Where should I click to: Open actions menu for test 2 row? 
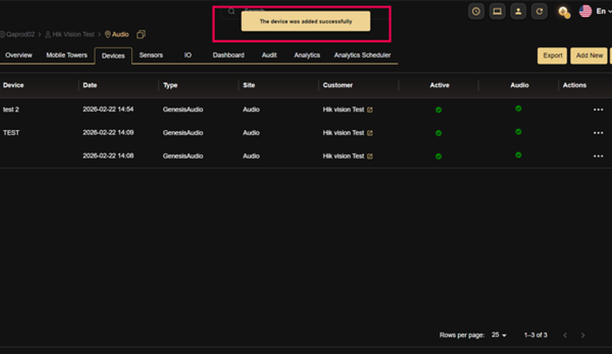tap(598, 109)
